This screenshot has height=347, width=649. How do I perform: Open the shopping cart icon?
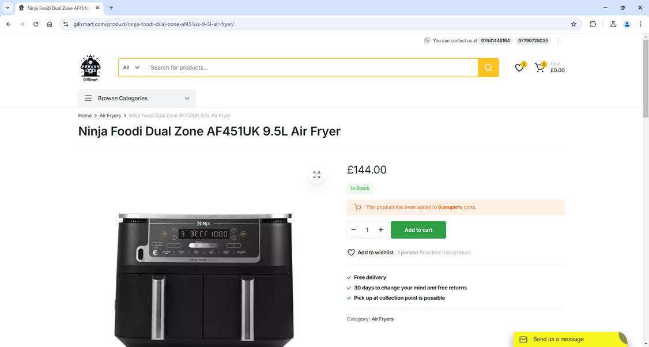pos(539,67)
